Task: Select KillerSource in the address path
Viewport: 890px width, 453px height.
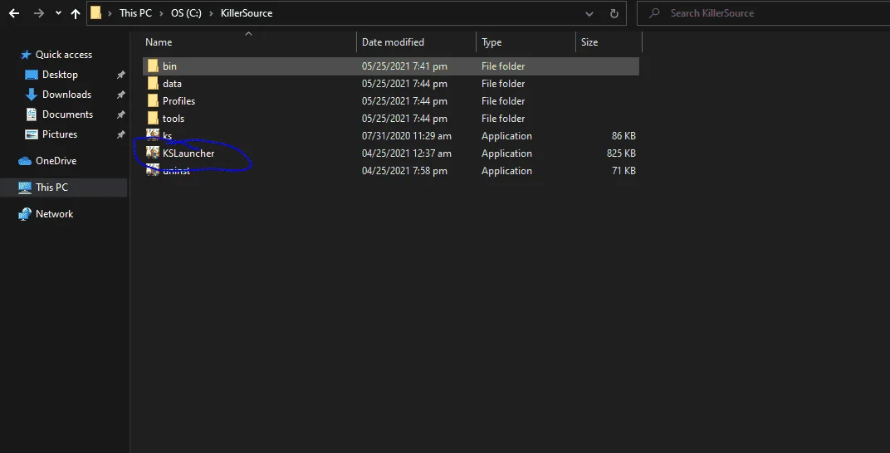Action: pos(247,13)
